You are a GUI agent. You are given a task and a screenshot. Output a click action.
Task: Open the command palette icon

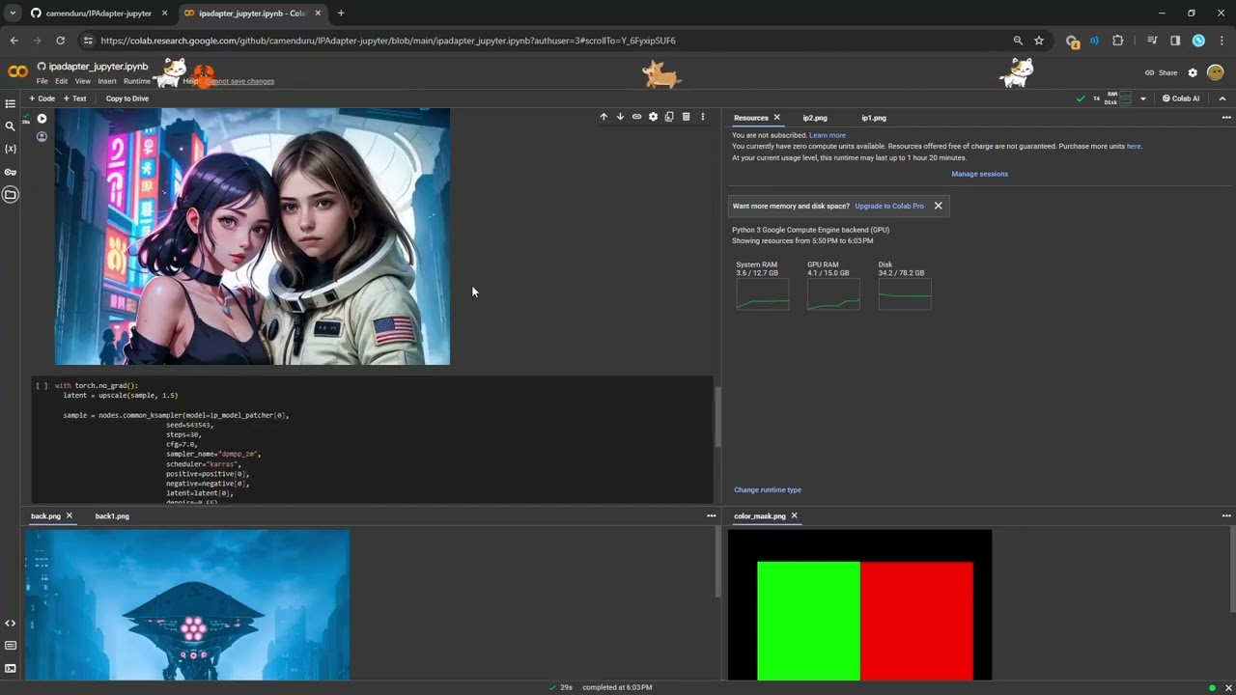click(x=11, y=646)
